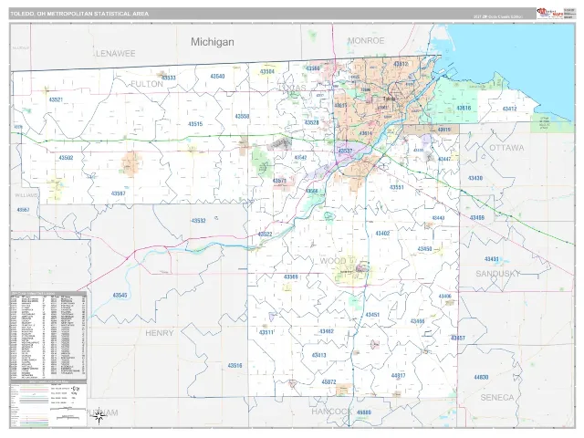Click ZIP code 43406
This screenshot has width=584, height=438.
point(444,297)
